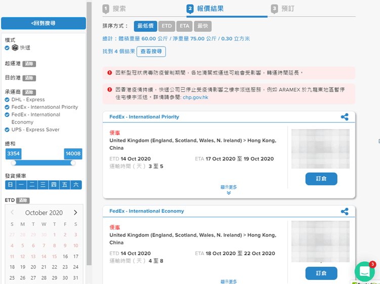Expand 顯示更多 on the Priority card
The image size is (380, 284).
point(229,187)
